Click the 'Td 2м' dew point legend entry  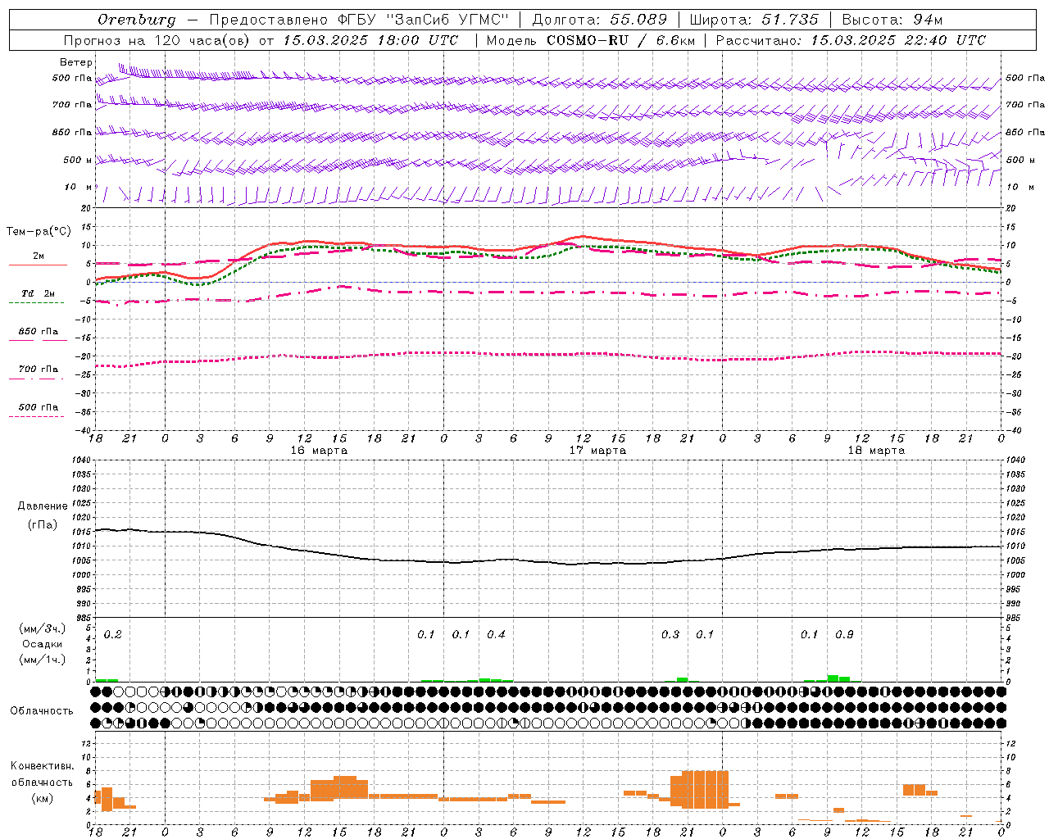click(38, 293)
